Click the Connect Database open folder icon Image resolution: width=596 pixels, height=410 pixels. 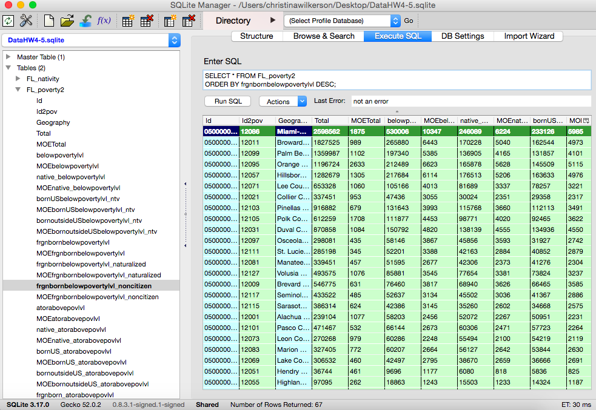coord(67,21)
